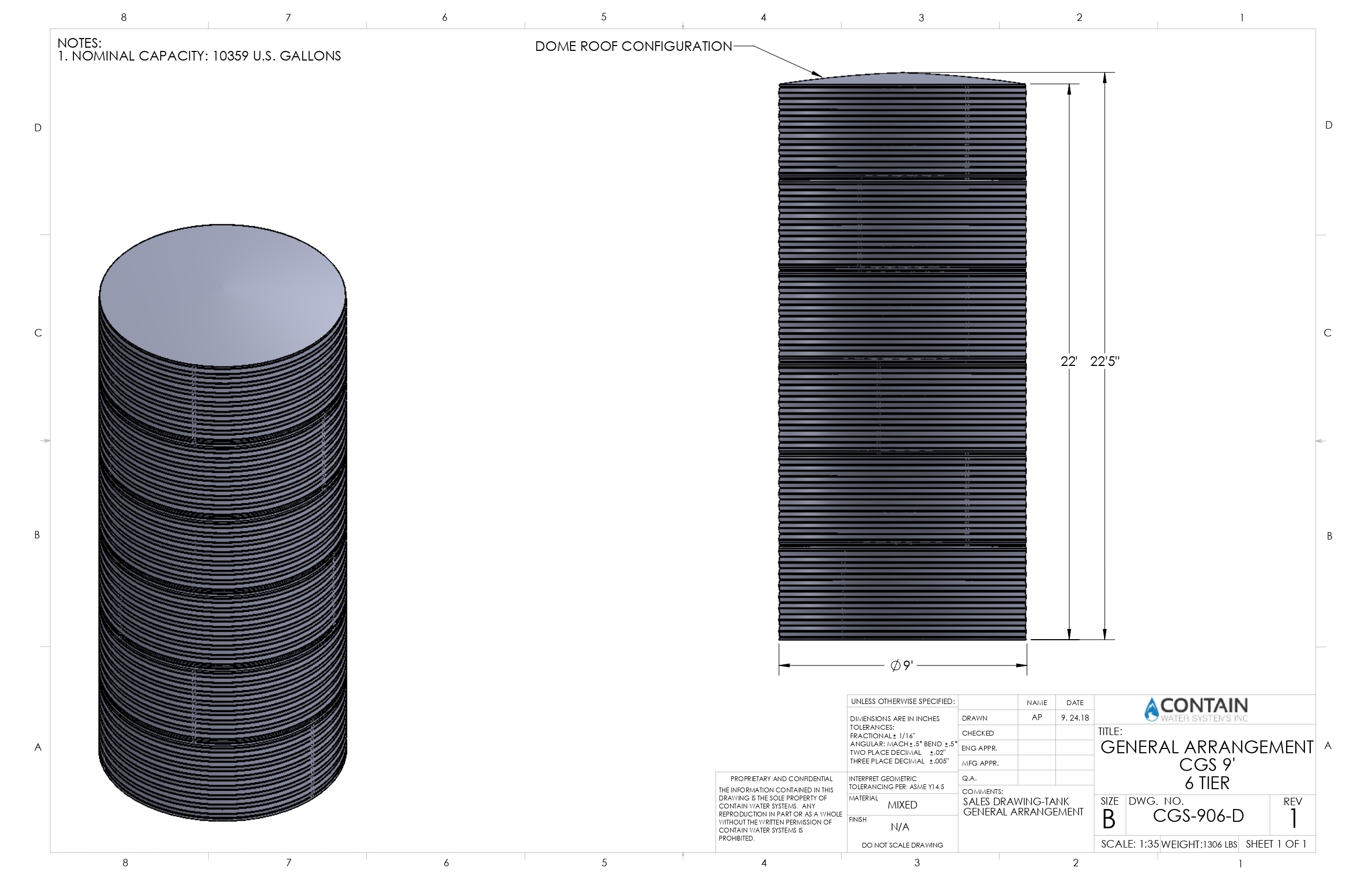
Task: Click the 6 TIER title line
Action: coord(1207,783)
